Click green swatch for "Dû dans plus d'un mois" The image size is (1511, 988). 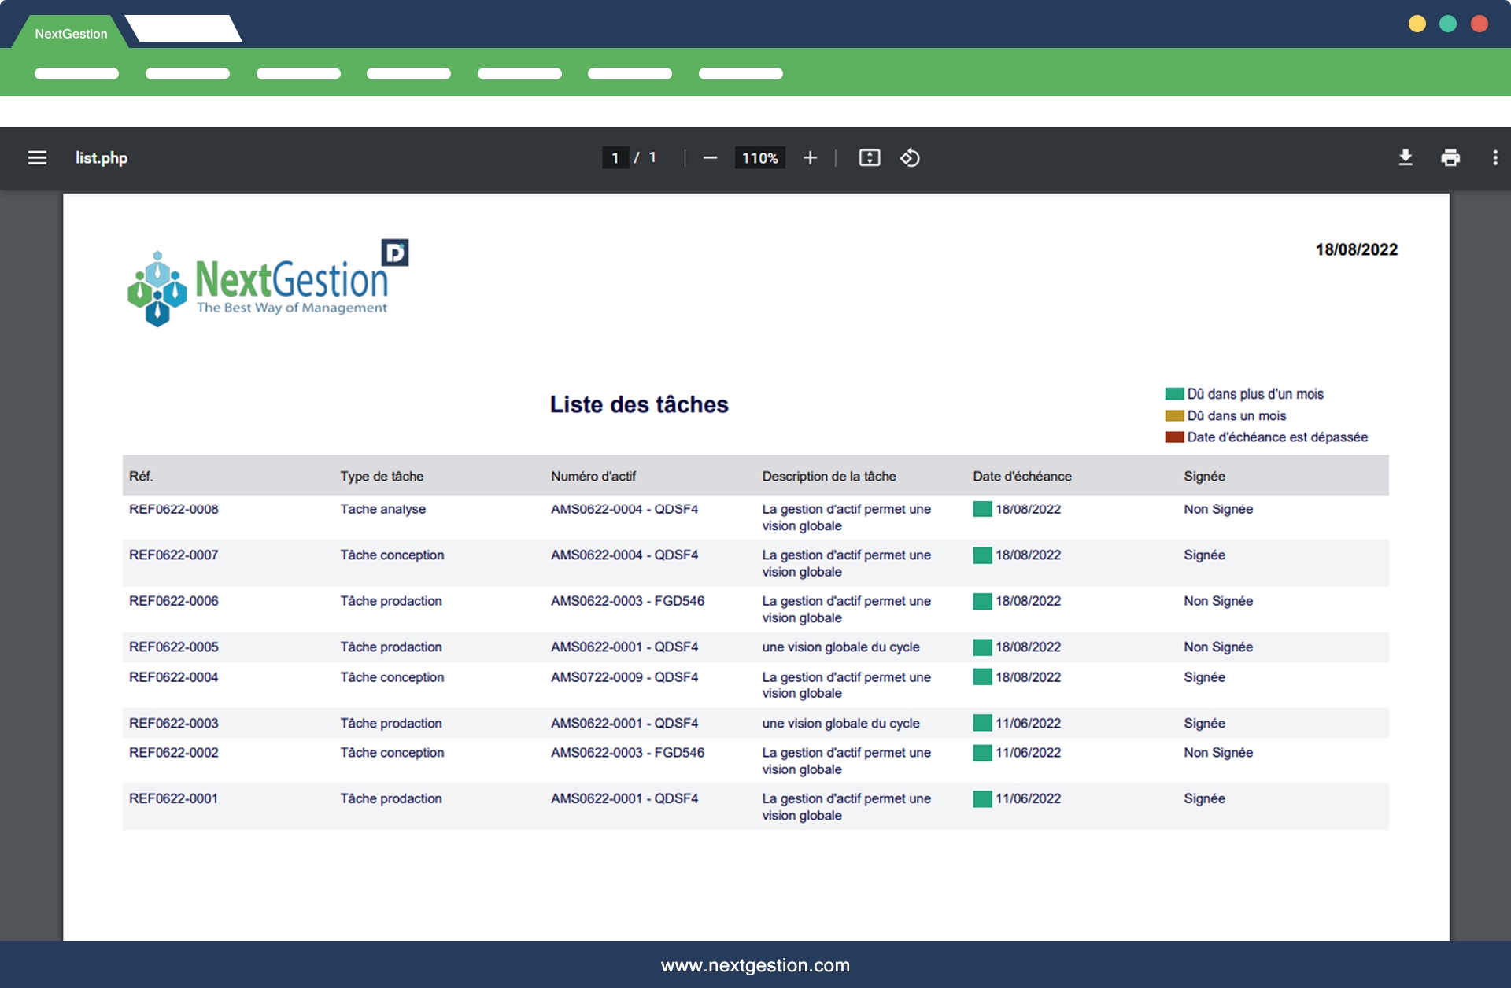click(x=1174, y=394)
